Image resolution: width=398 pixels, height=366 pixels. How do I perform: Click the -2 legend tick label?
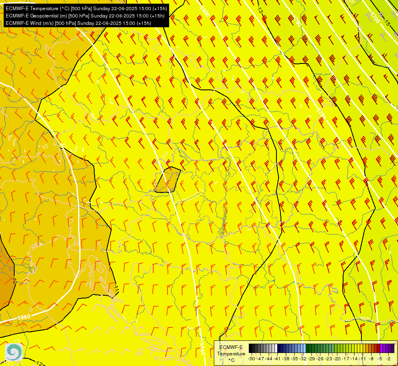(388, 359)
